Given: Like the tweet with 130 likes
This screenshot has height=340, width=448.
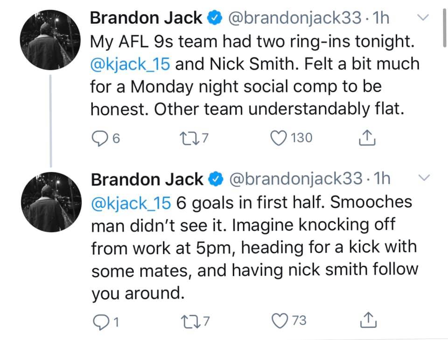Looking at the screenshot, I should [278, 138].
